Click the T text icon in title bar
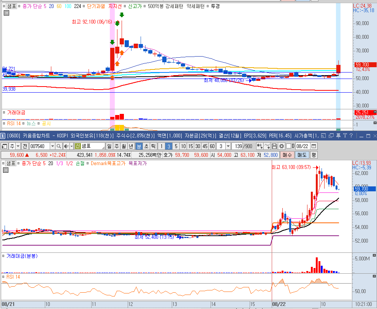 click(x=345, y=136)
